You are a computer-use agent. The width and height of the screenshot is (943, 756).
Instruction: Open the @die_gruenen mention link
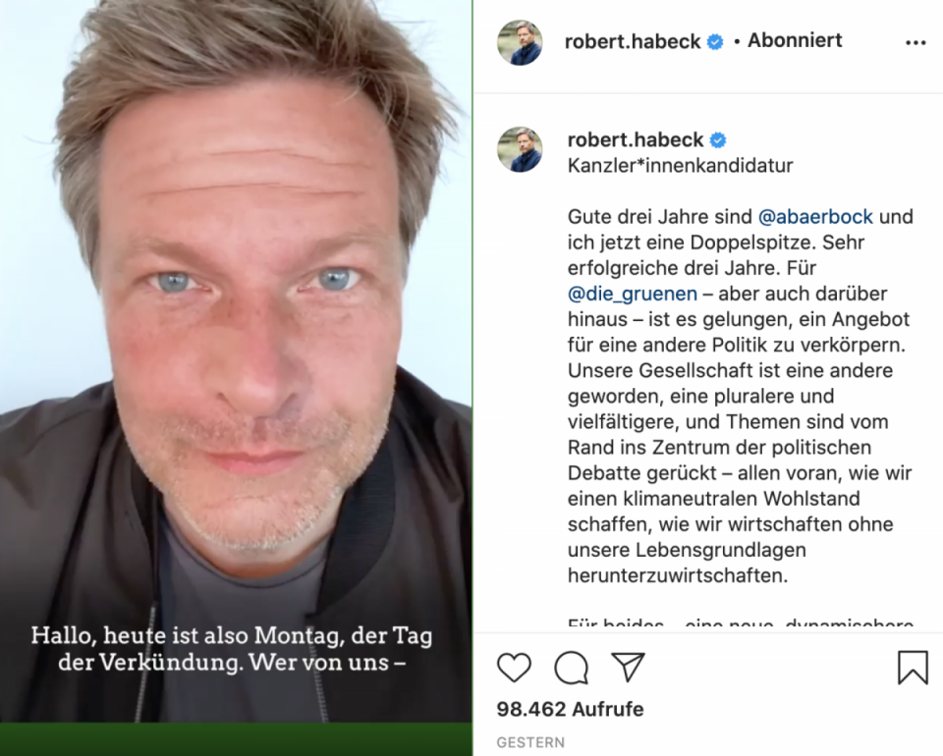[x=632, y=294]
